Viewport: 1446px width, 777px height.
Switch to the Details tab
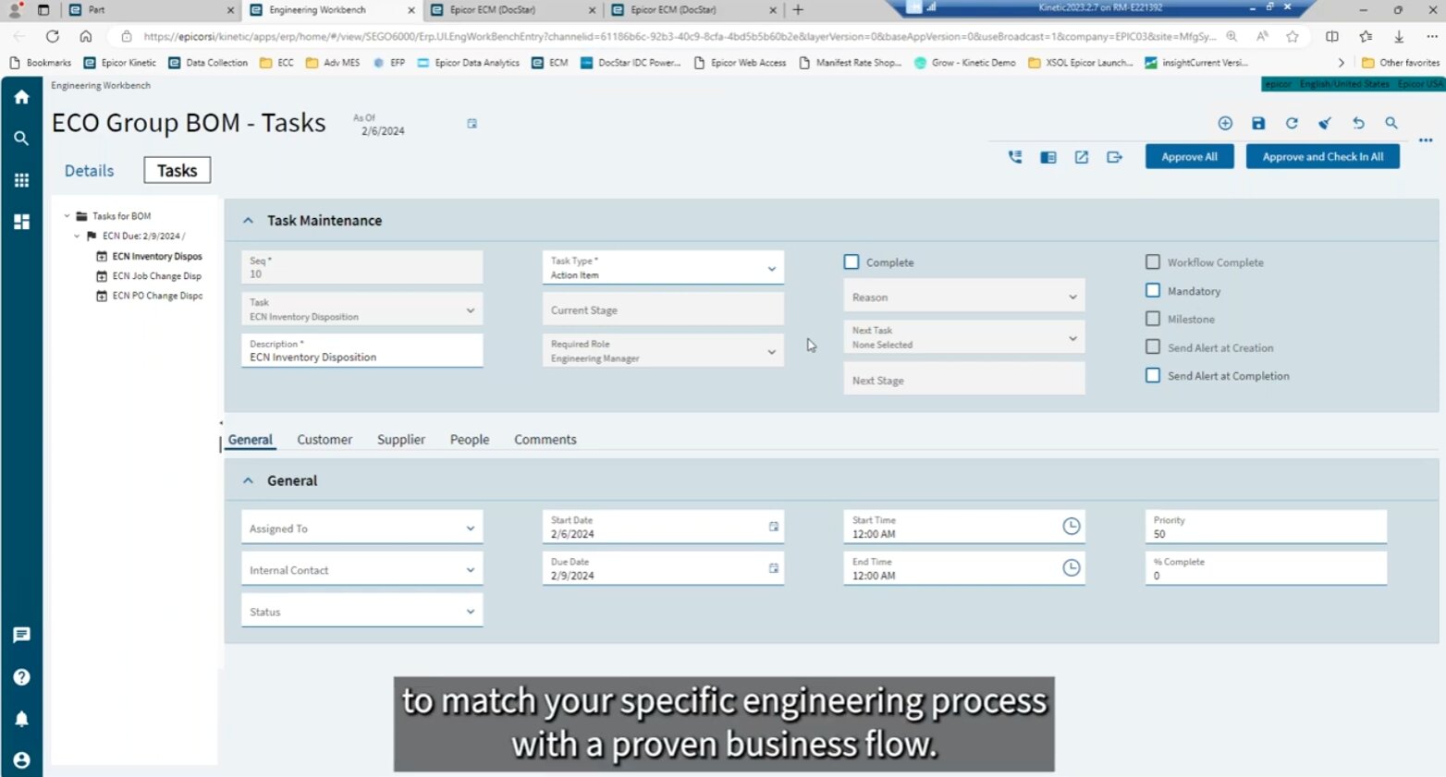(x=89, y=171)
